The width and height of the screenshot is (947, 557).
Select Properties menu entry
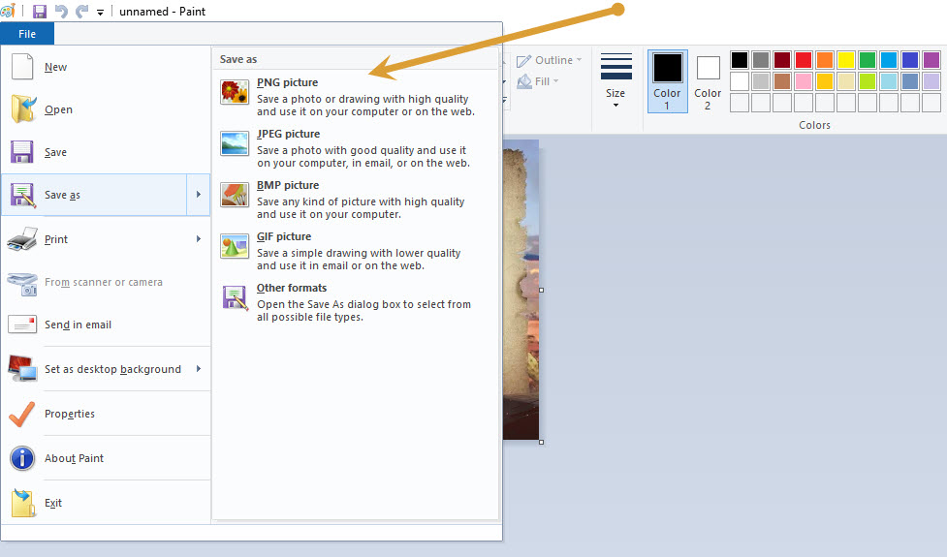(106, 414)
